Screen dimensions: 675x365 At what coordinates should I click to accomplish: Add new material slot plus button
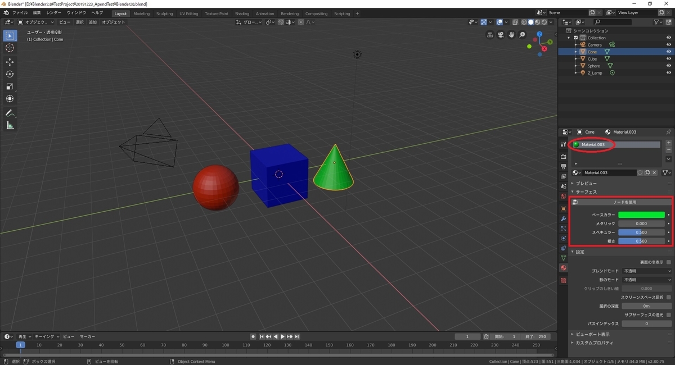669,144
